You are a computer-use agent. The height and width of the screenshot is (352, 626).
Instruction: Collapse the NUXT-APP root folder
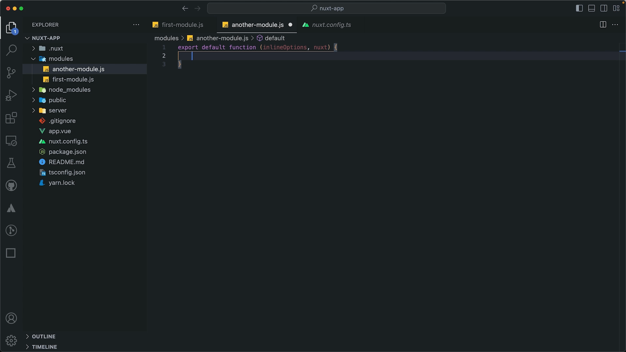point(27,38)
